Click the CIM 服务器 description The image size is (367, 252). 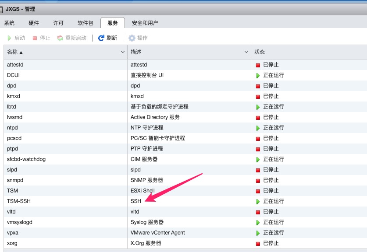[x=144, y=159]
